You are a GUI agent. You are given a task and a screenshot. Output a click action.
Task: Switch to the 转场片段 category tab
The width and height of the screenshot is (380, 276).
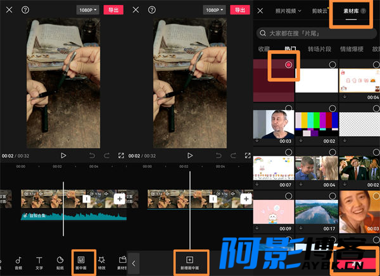(320, 49)
